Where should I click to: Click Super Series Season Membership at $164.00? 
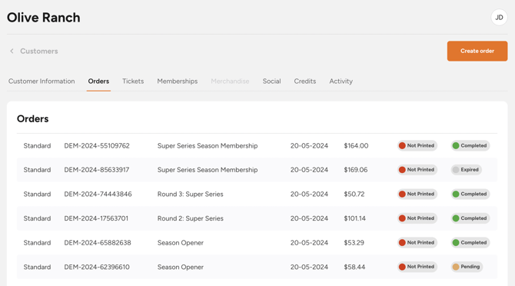[208, 145]
